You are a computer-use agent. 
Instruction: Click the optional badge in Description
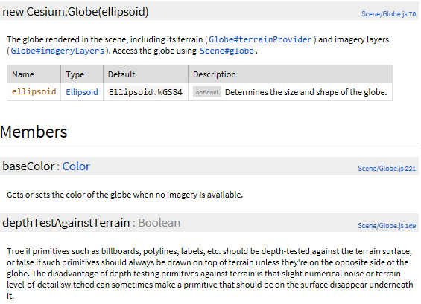point(207,92)
